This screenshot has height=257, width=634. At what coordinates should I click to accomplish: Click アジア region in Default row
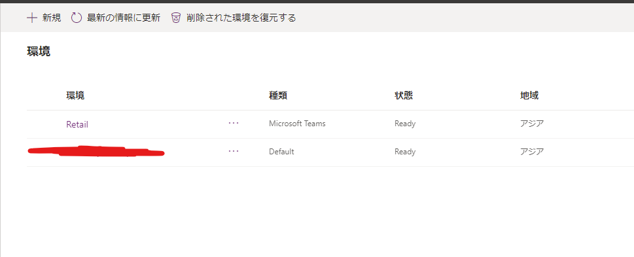coord(532,152)
